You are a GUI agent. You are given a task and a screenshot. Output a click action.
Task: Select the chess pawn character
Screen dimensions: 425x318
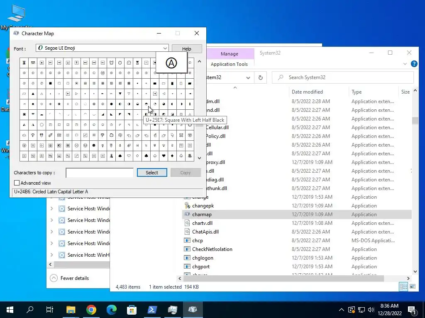(x=111, y=156)
